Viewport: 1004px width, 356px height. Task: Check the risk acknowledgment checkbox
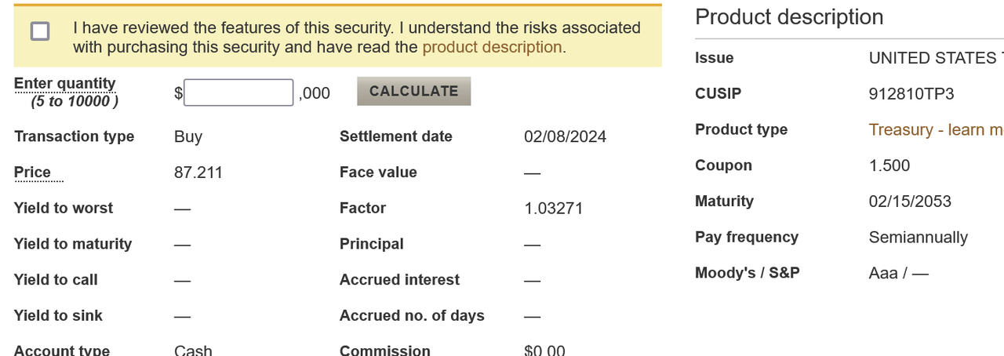point(40,31)
